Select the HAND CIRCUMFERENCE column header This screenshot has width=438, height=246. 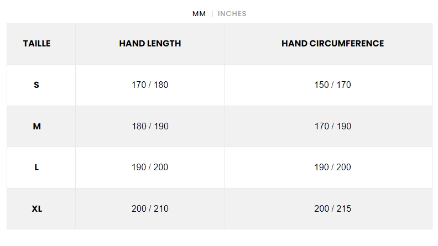332,44
